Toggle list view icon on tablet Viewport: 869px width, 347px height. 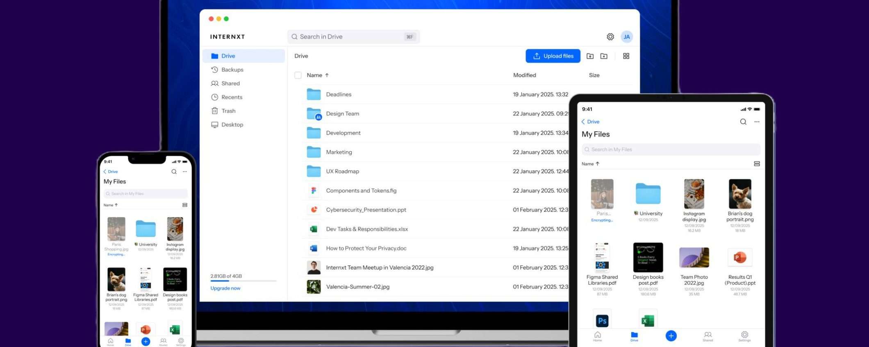tap(757, 164)
